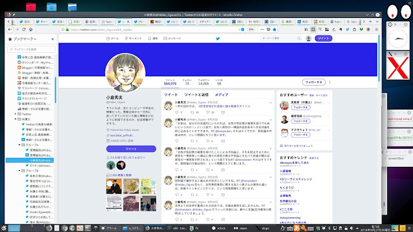Close the bookmarks sidebar
Image resolution: width=413 pixels, height=232 pixels.
point(53,39)
